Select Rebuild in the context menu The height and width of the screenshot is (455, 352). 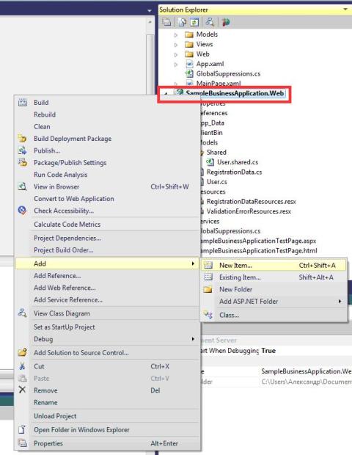(x=45, y=114)
